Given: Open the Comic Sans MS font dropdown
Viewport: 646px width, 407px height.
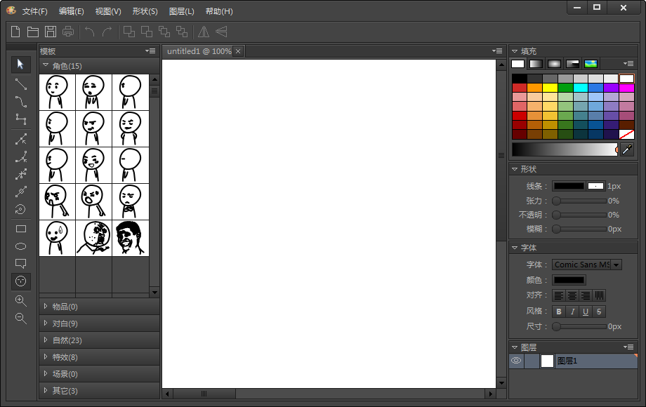Looking at the screenshot, I should click(x=616, y=265).
